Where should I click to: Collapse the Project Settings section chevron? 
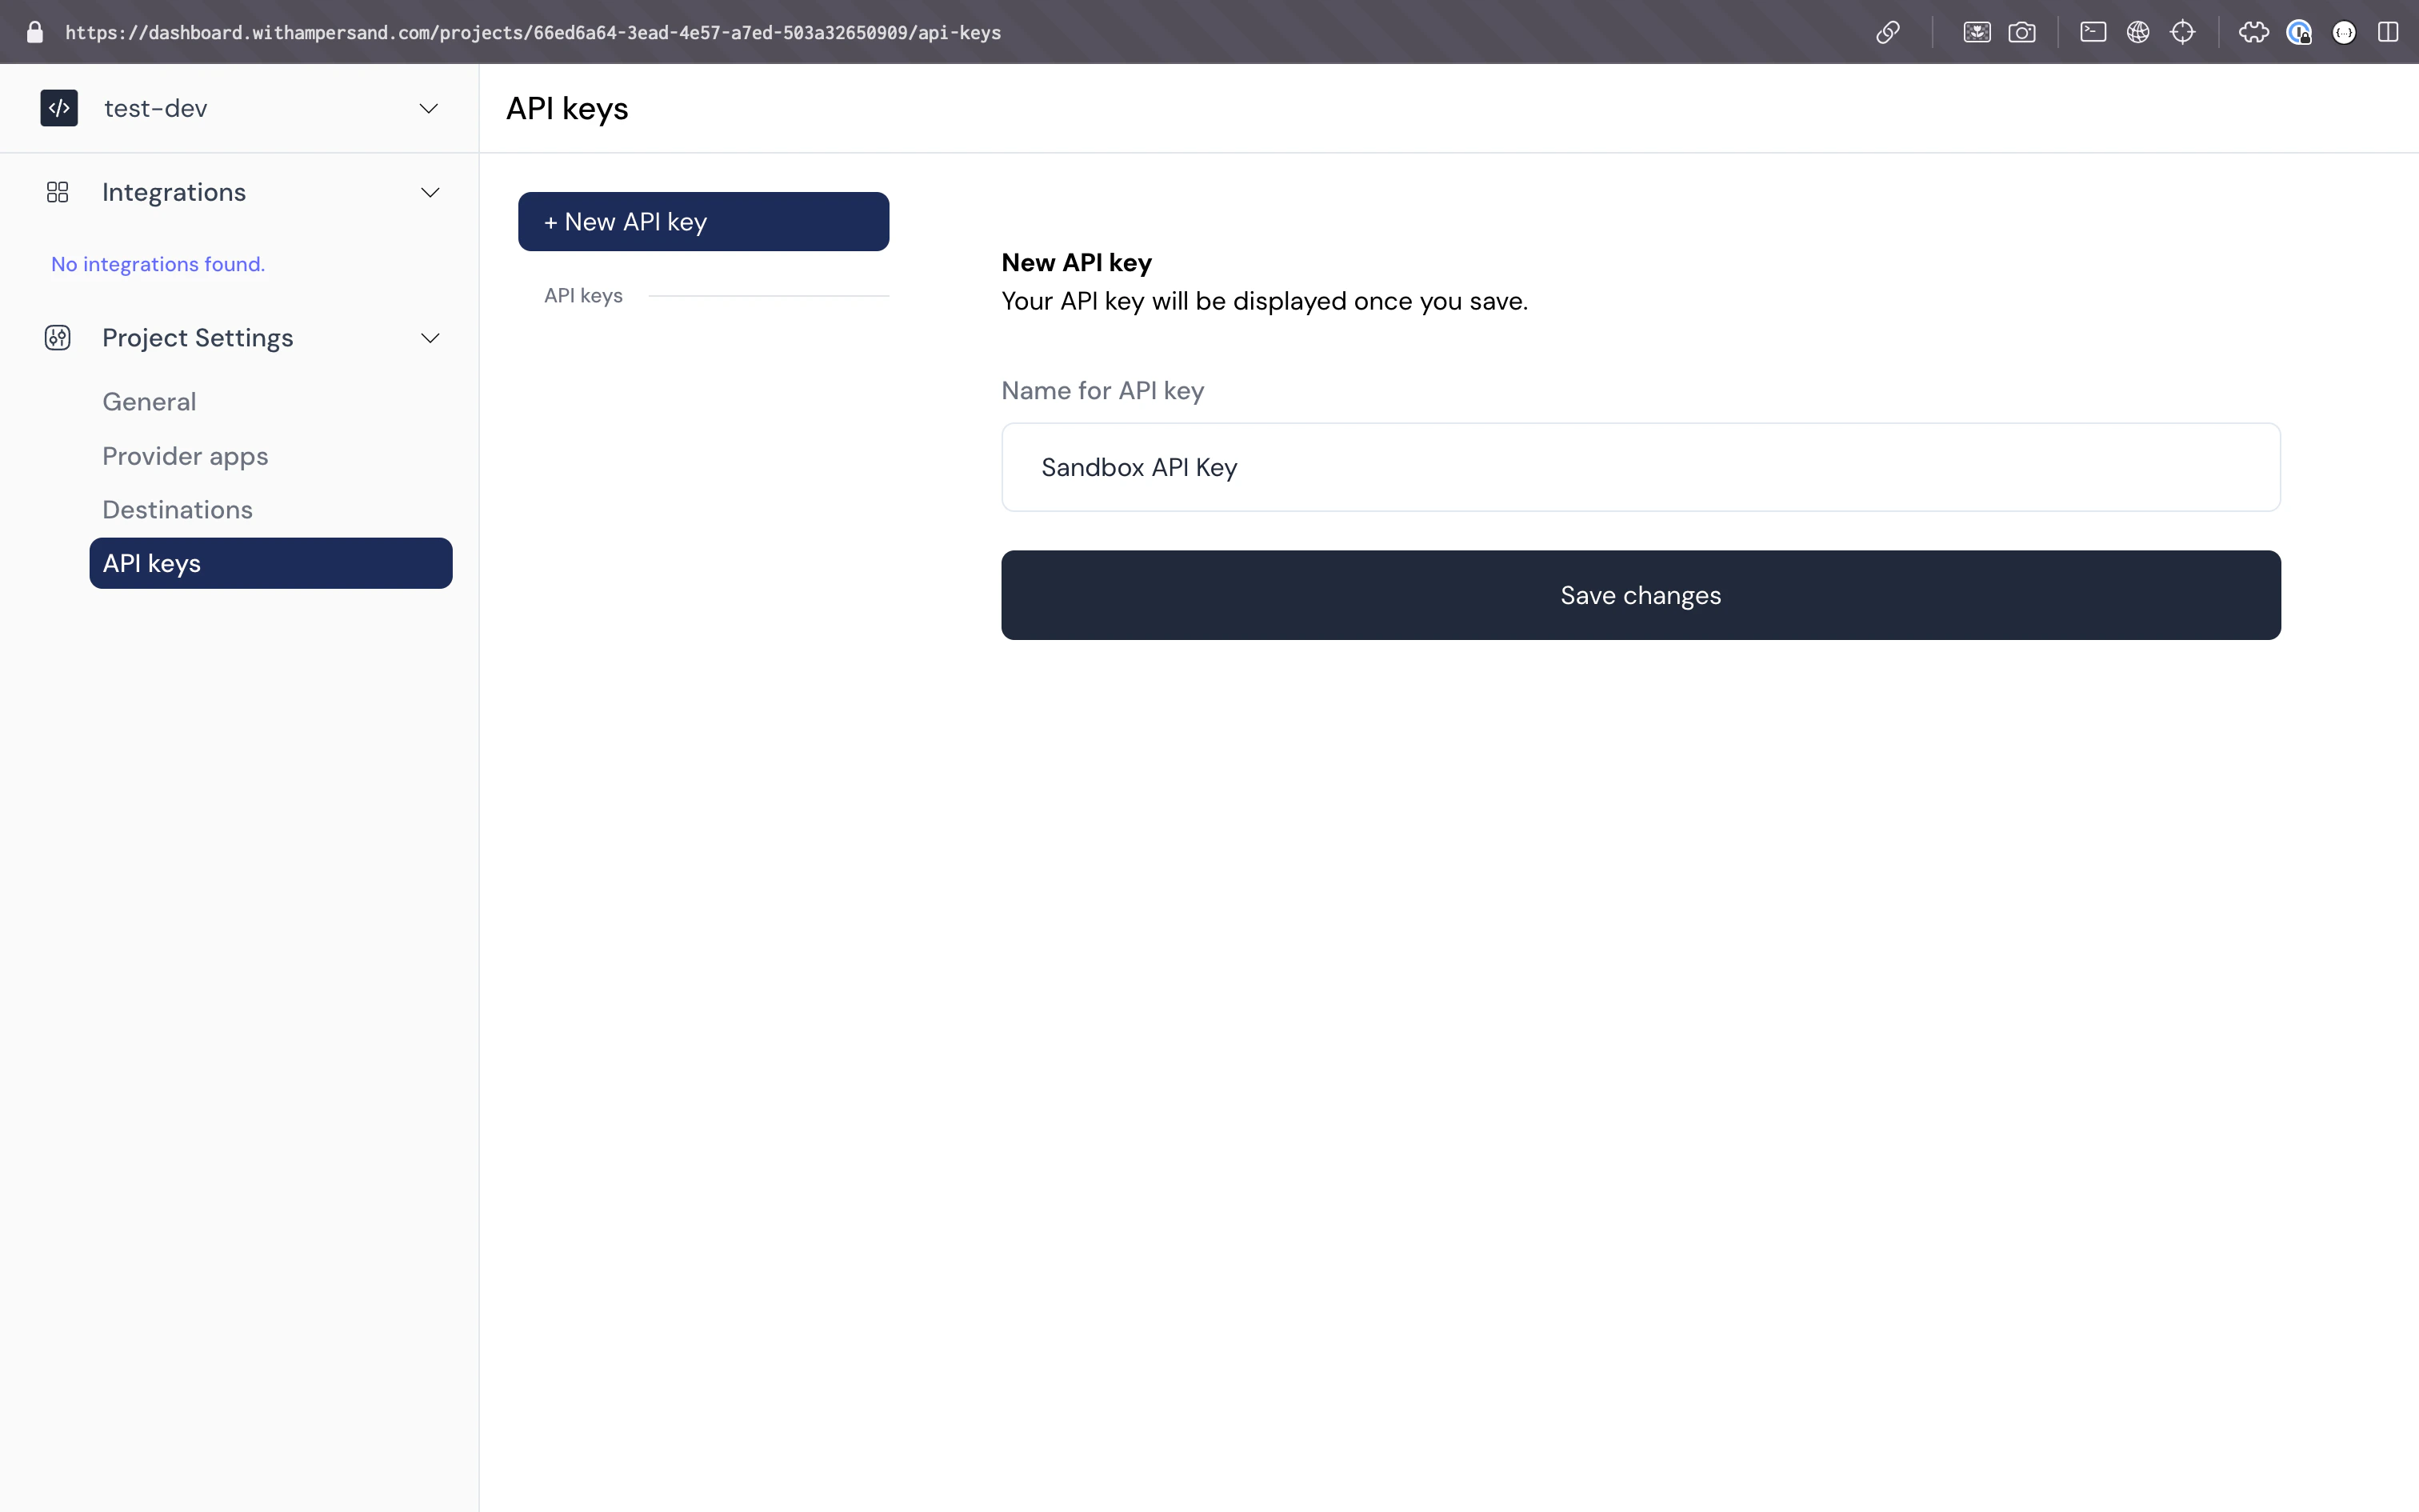430,338
